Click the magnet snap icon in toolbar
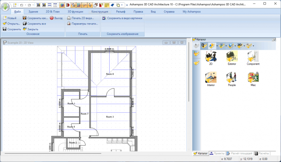 (x=67, y=5)
